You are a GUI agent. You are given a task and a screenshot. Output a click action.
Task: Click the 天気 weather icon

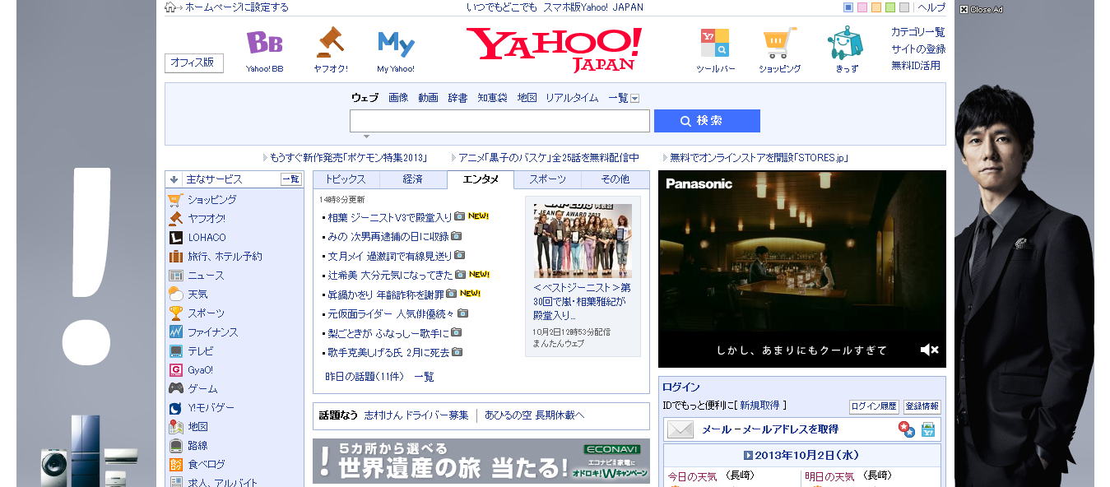(x=175, y=295)
